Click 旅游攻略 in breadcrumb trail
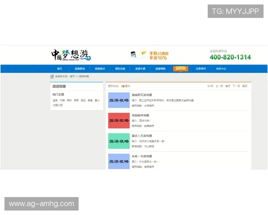This screenshot has width=268, height=215. pyautogui.click(x=84, y=76)
